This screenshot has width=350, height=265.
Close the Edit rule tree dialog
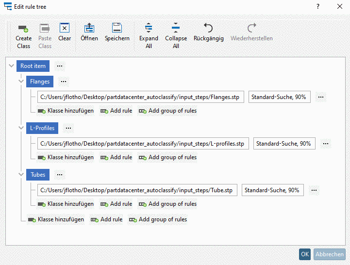[x=340, y=6]
